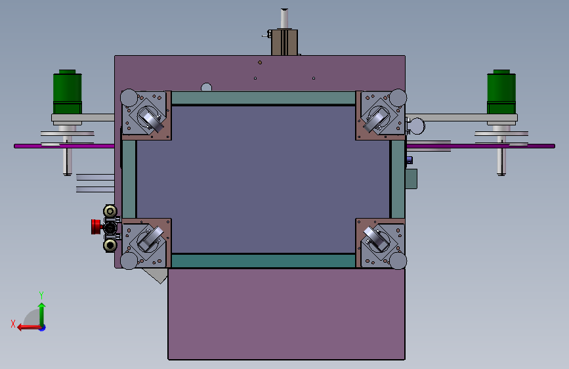
Task: Select the central dark blue panel
Action: point(263,179)
